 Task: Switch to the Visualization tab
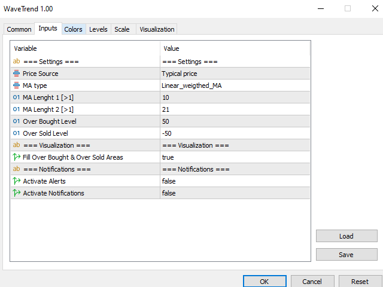click(157, 29)
